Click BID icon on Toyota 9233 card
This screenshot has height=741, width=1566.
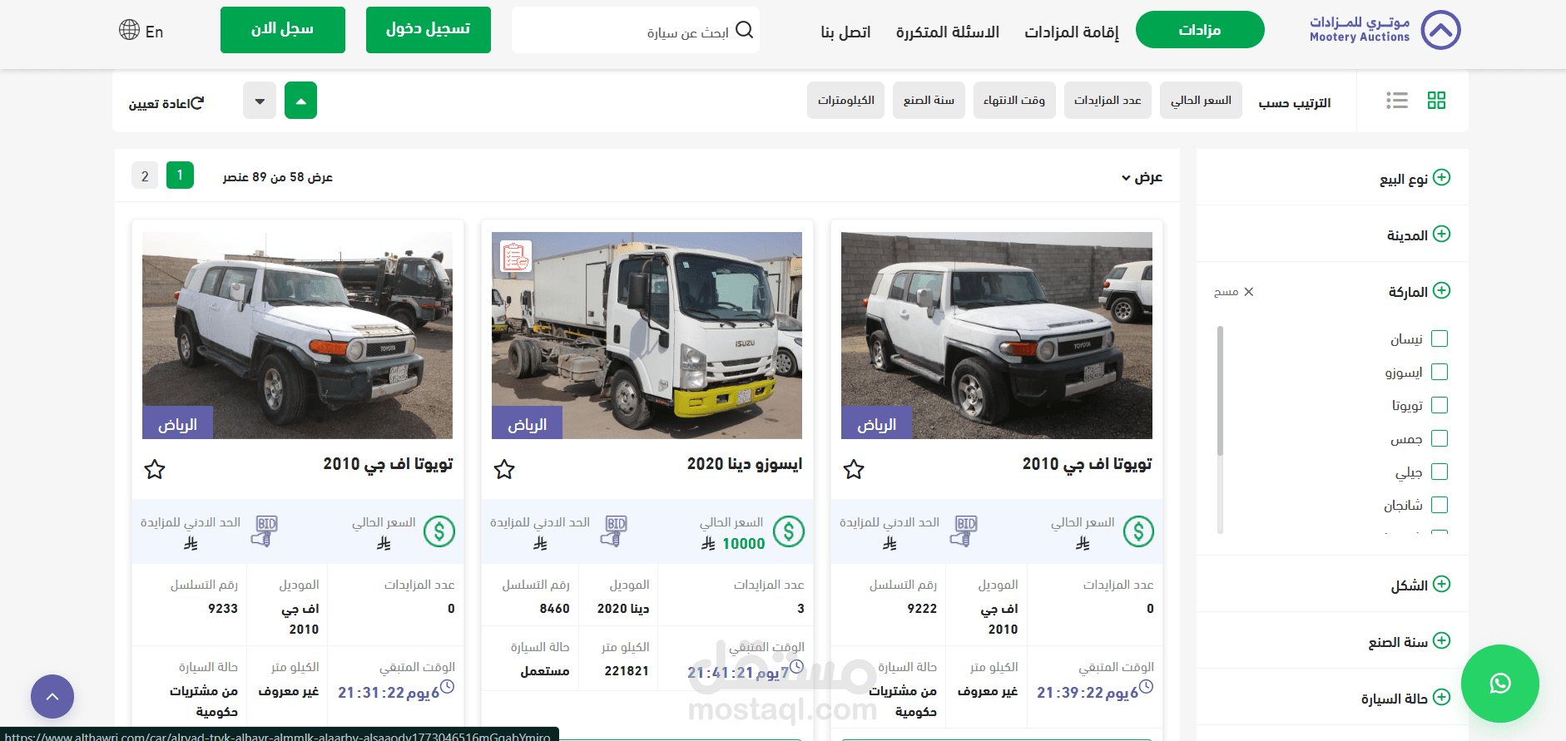(x=265, y=531)
